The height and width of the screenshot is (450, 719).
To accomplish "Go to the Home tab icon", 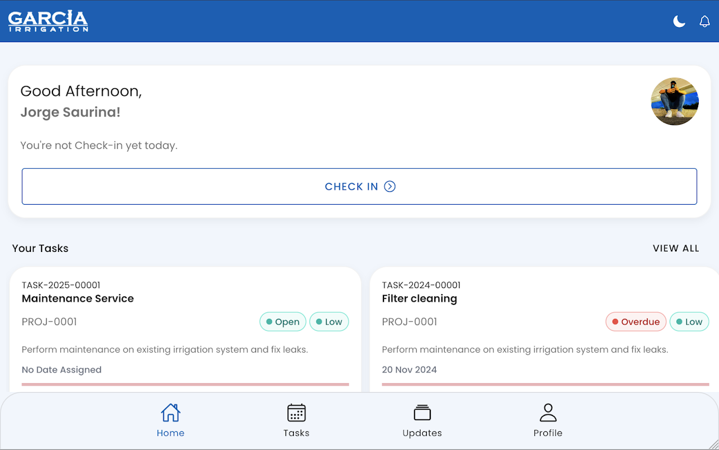I will 171,413.
